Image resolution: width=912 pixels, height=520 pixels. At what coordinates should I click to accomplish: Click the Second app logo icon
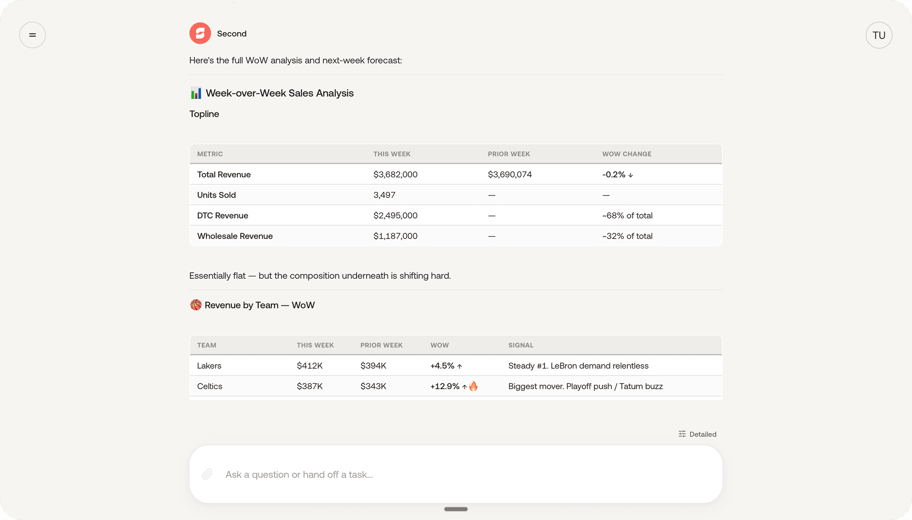point(200,33)
